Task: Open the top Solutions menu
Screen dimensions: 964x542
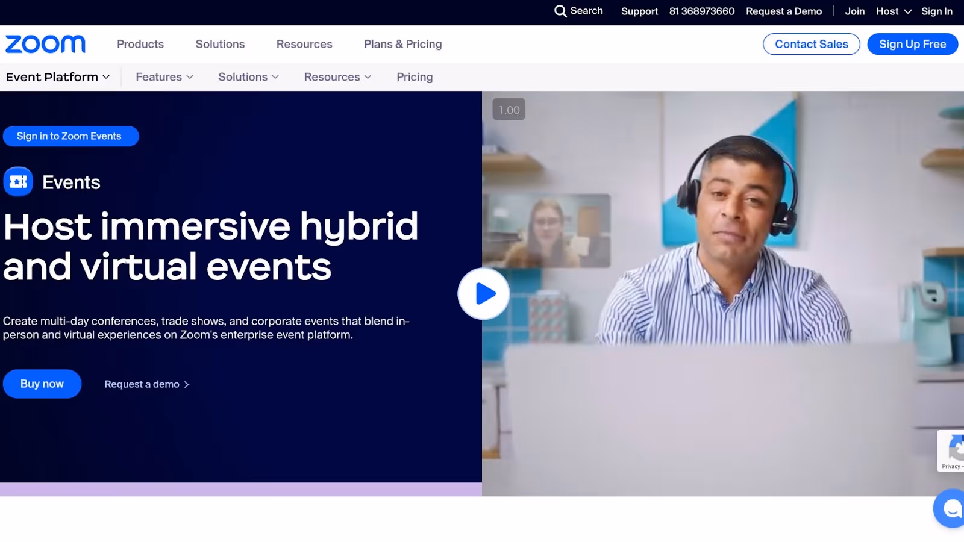Action: click(220, 44)
